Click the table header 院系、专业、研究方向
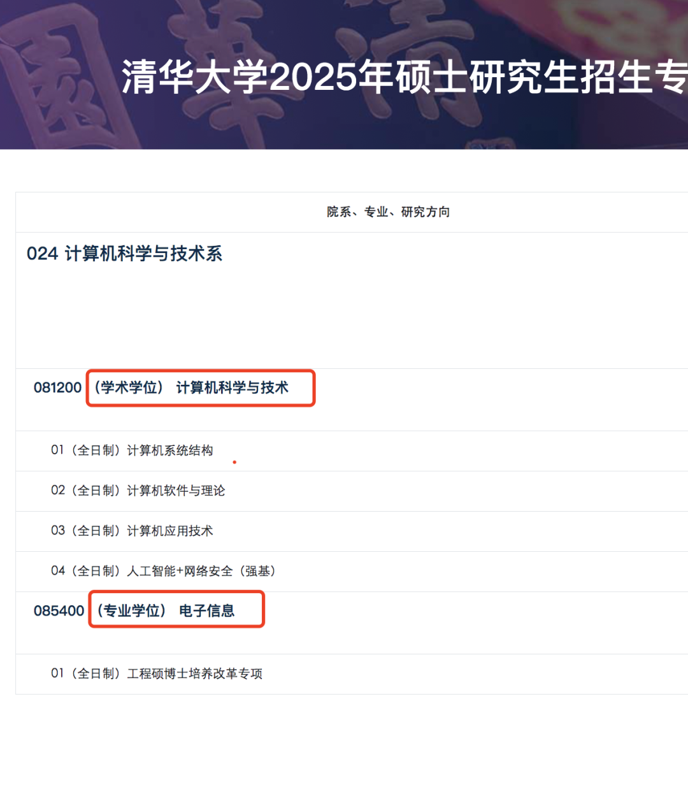 click(389, 212)
